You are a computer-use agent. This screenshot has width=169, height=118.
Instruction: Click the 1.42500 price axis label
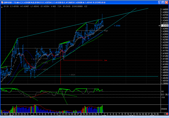point(165,37)
